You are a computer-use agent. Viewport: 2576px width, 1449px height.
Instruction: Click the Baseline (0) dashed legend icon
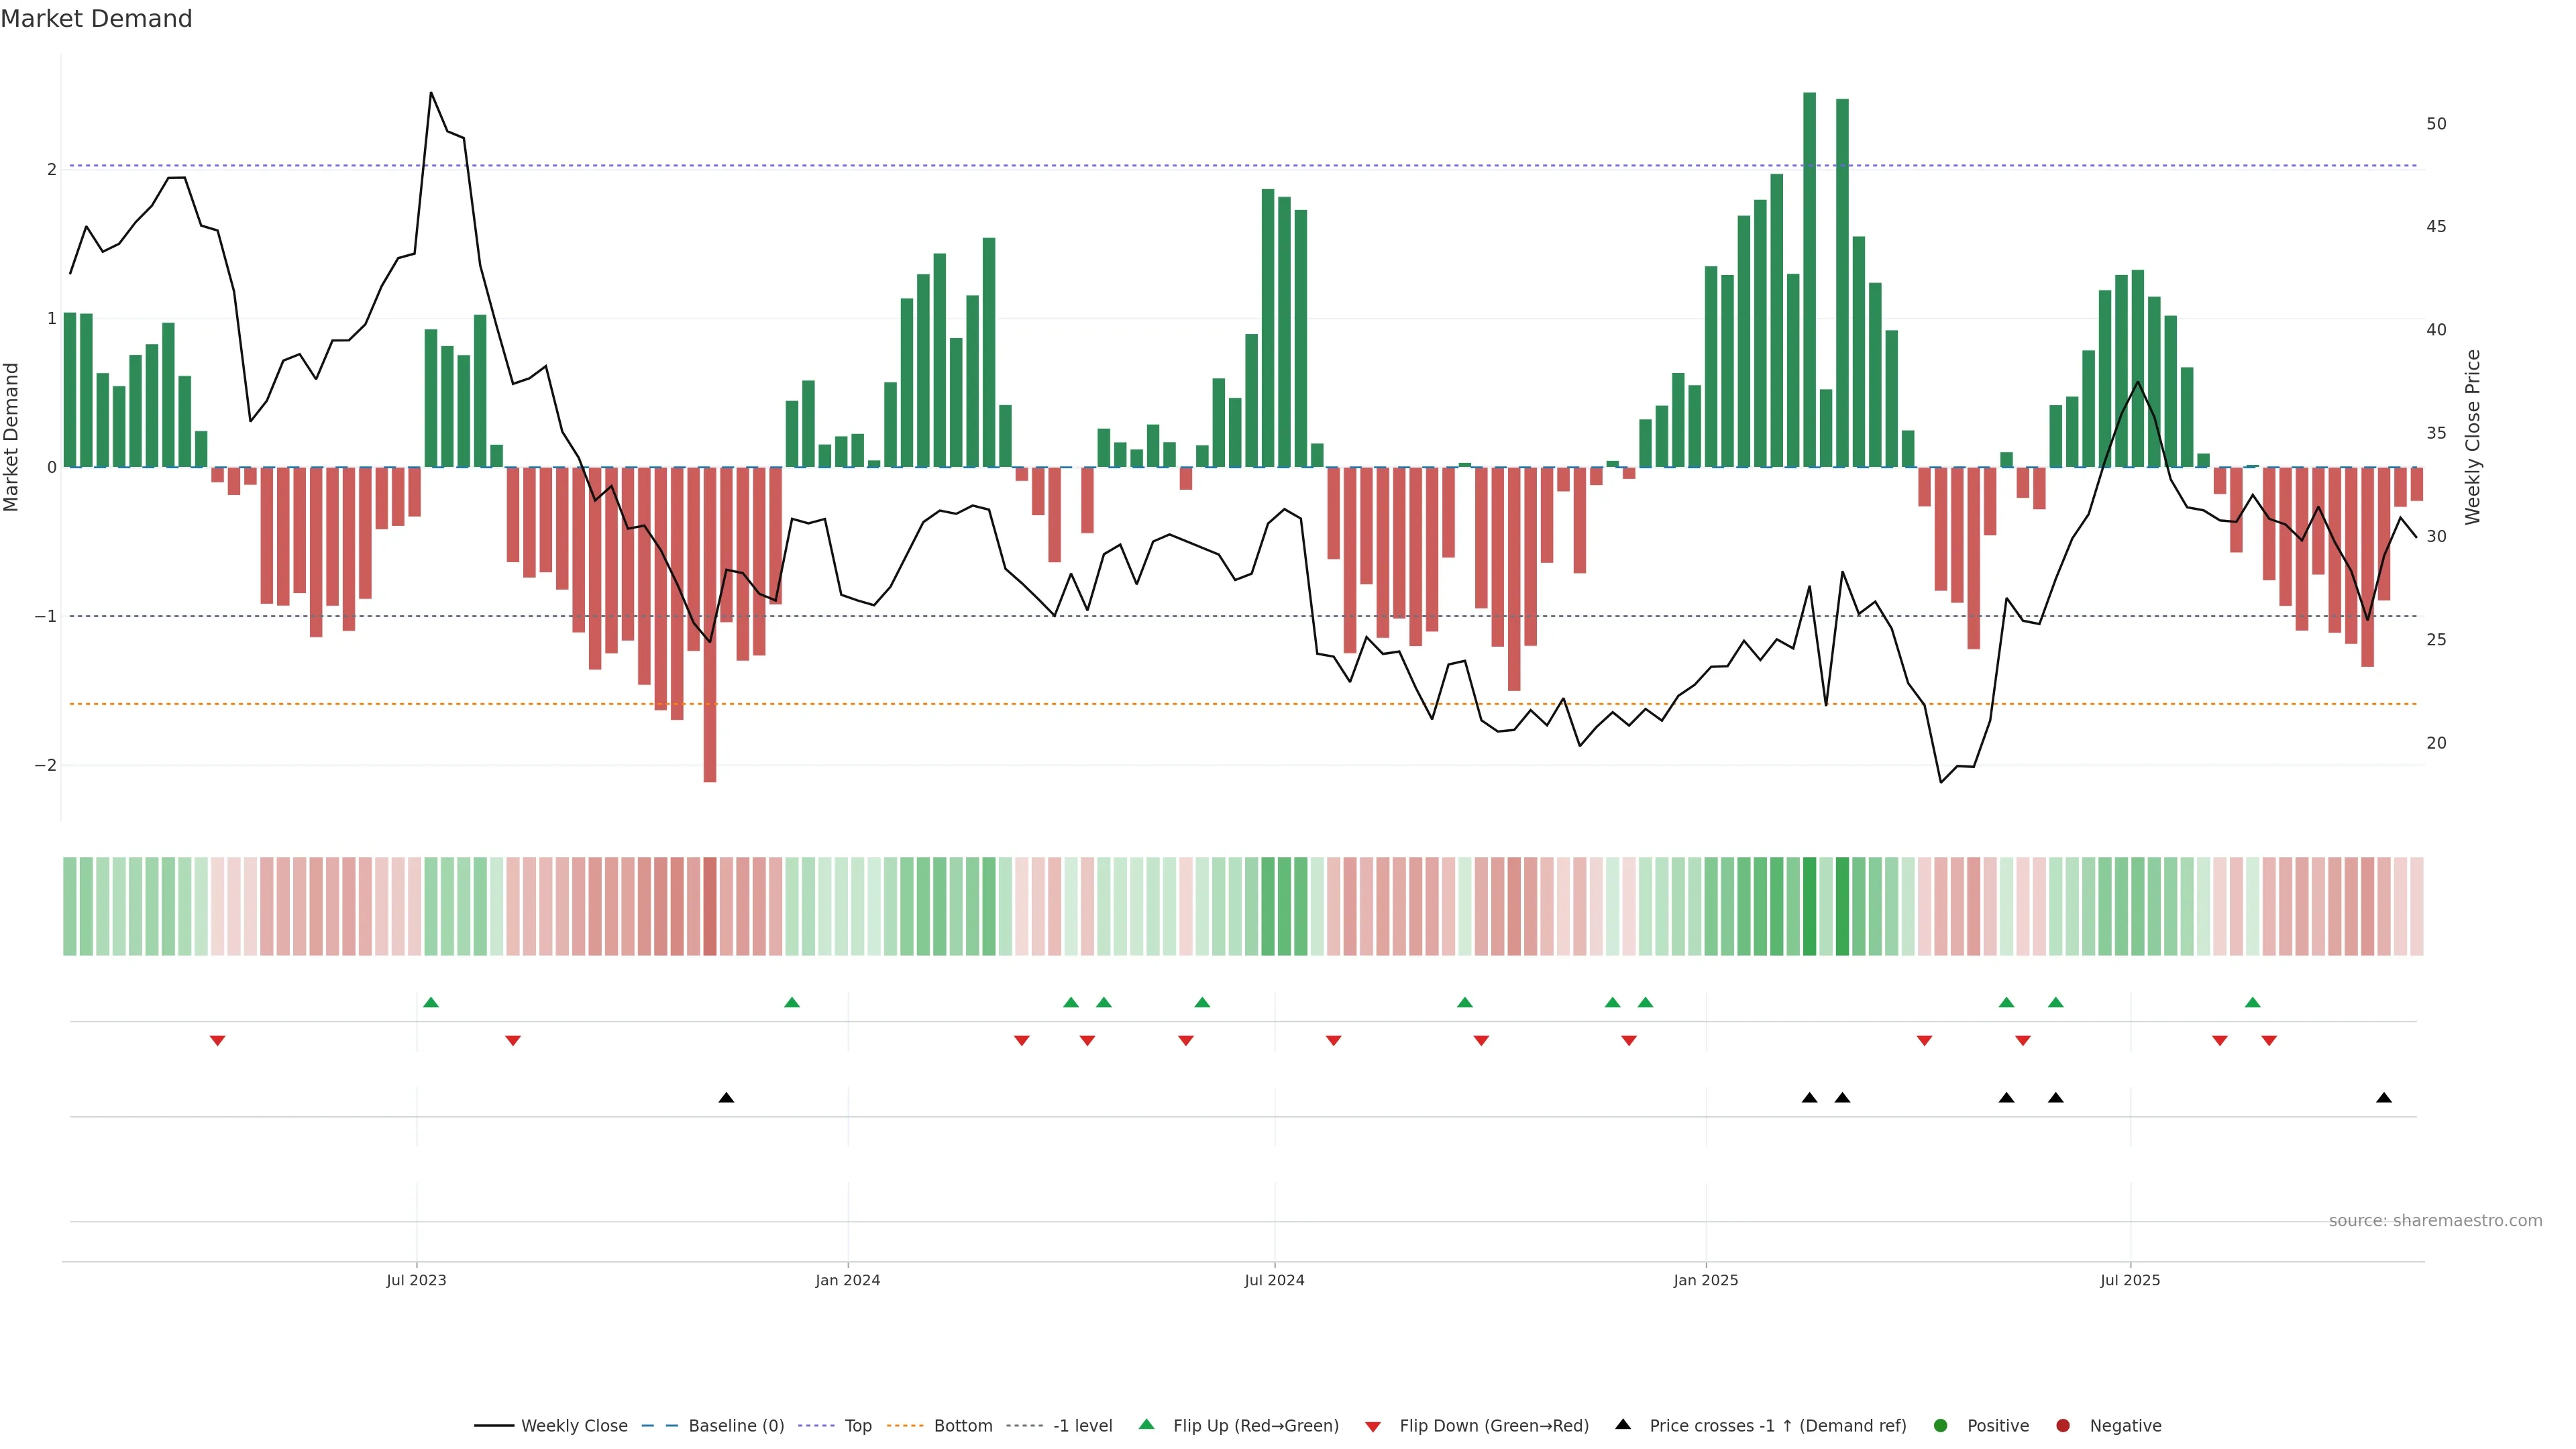click(660, 1426)
